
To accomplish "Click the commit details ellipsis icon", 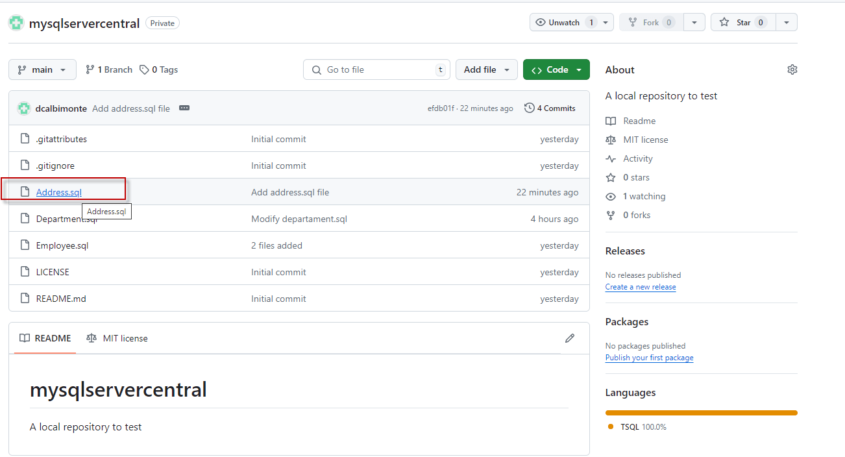I will point(184,108).
